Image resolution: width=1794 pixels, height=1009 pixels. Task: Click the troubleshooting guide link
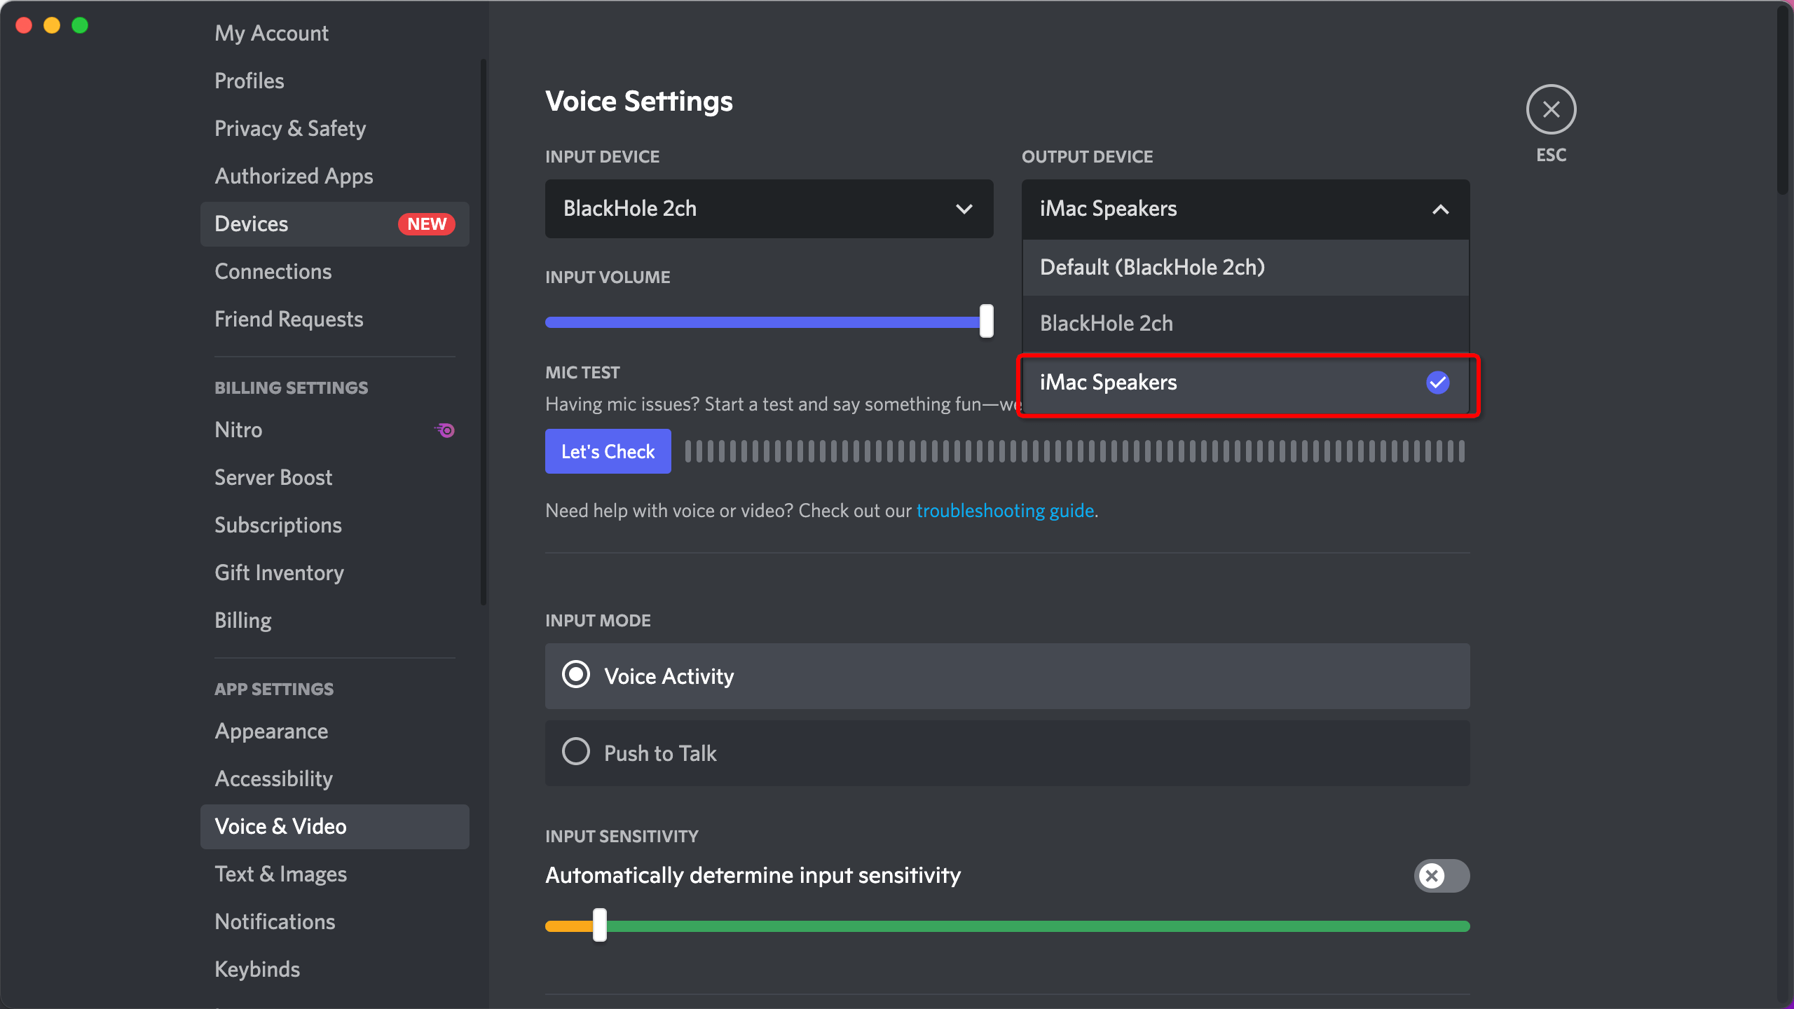[x=1003, y=509]
